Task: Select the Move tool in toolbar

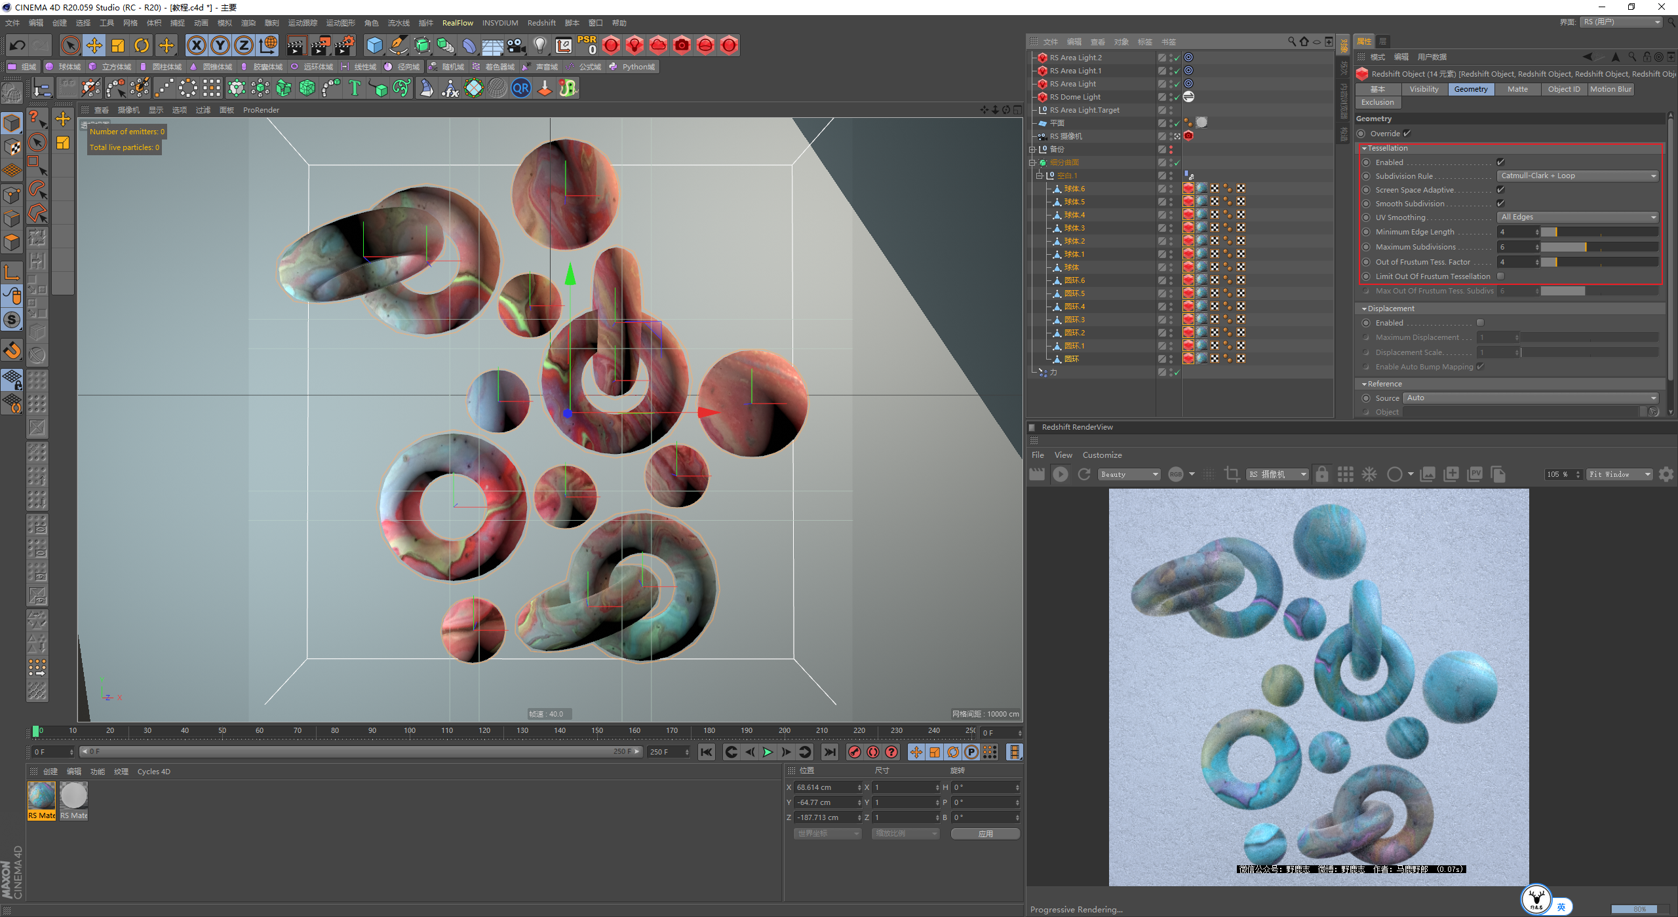Action: pos(94,45)
